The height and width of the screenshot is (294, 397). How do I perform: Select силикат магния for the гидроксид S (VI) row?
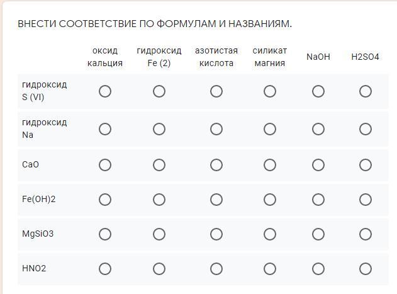270,91
